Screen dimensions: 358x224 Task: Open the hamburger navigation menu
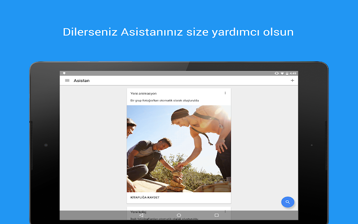pos(67,81)
